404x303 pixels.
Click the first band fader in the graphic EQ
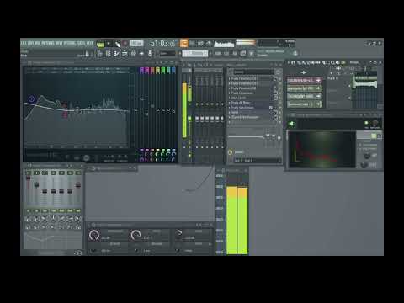coord(28,178)
